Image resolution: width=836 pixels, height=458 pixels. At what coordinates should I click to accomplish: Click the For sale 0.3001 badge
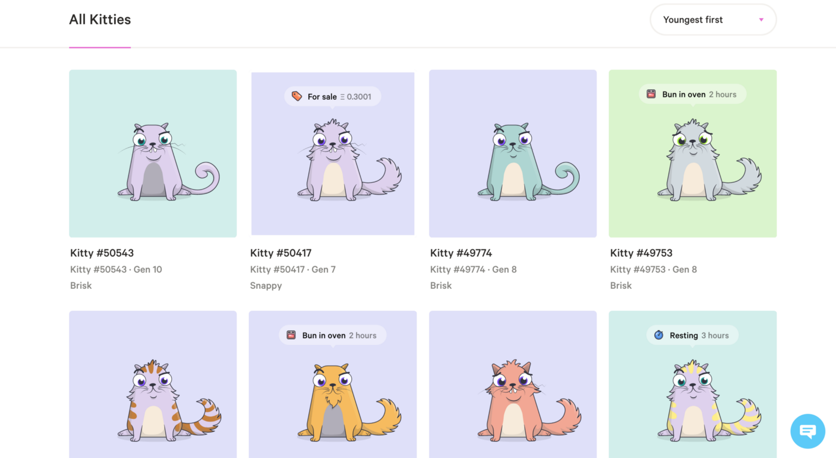pos(333,97)
